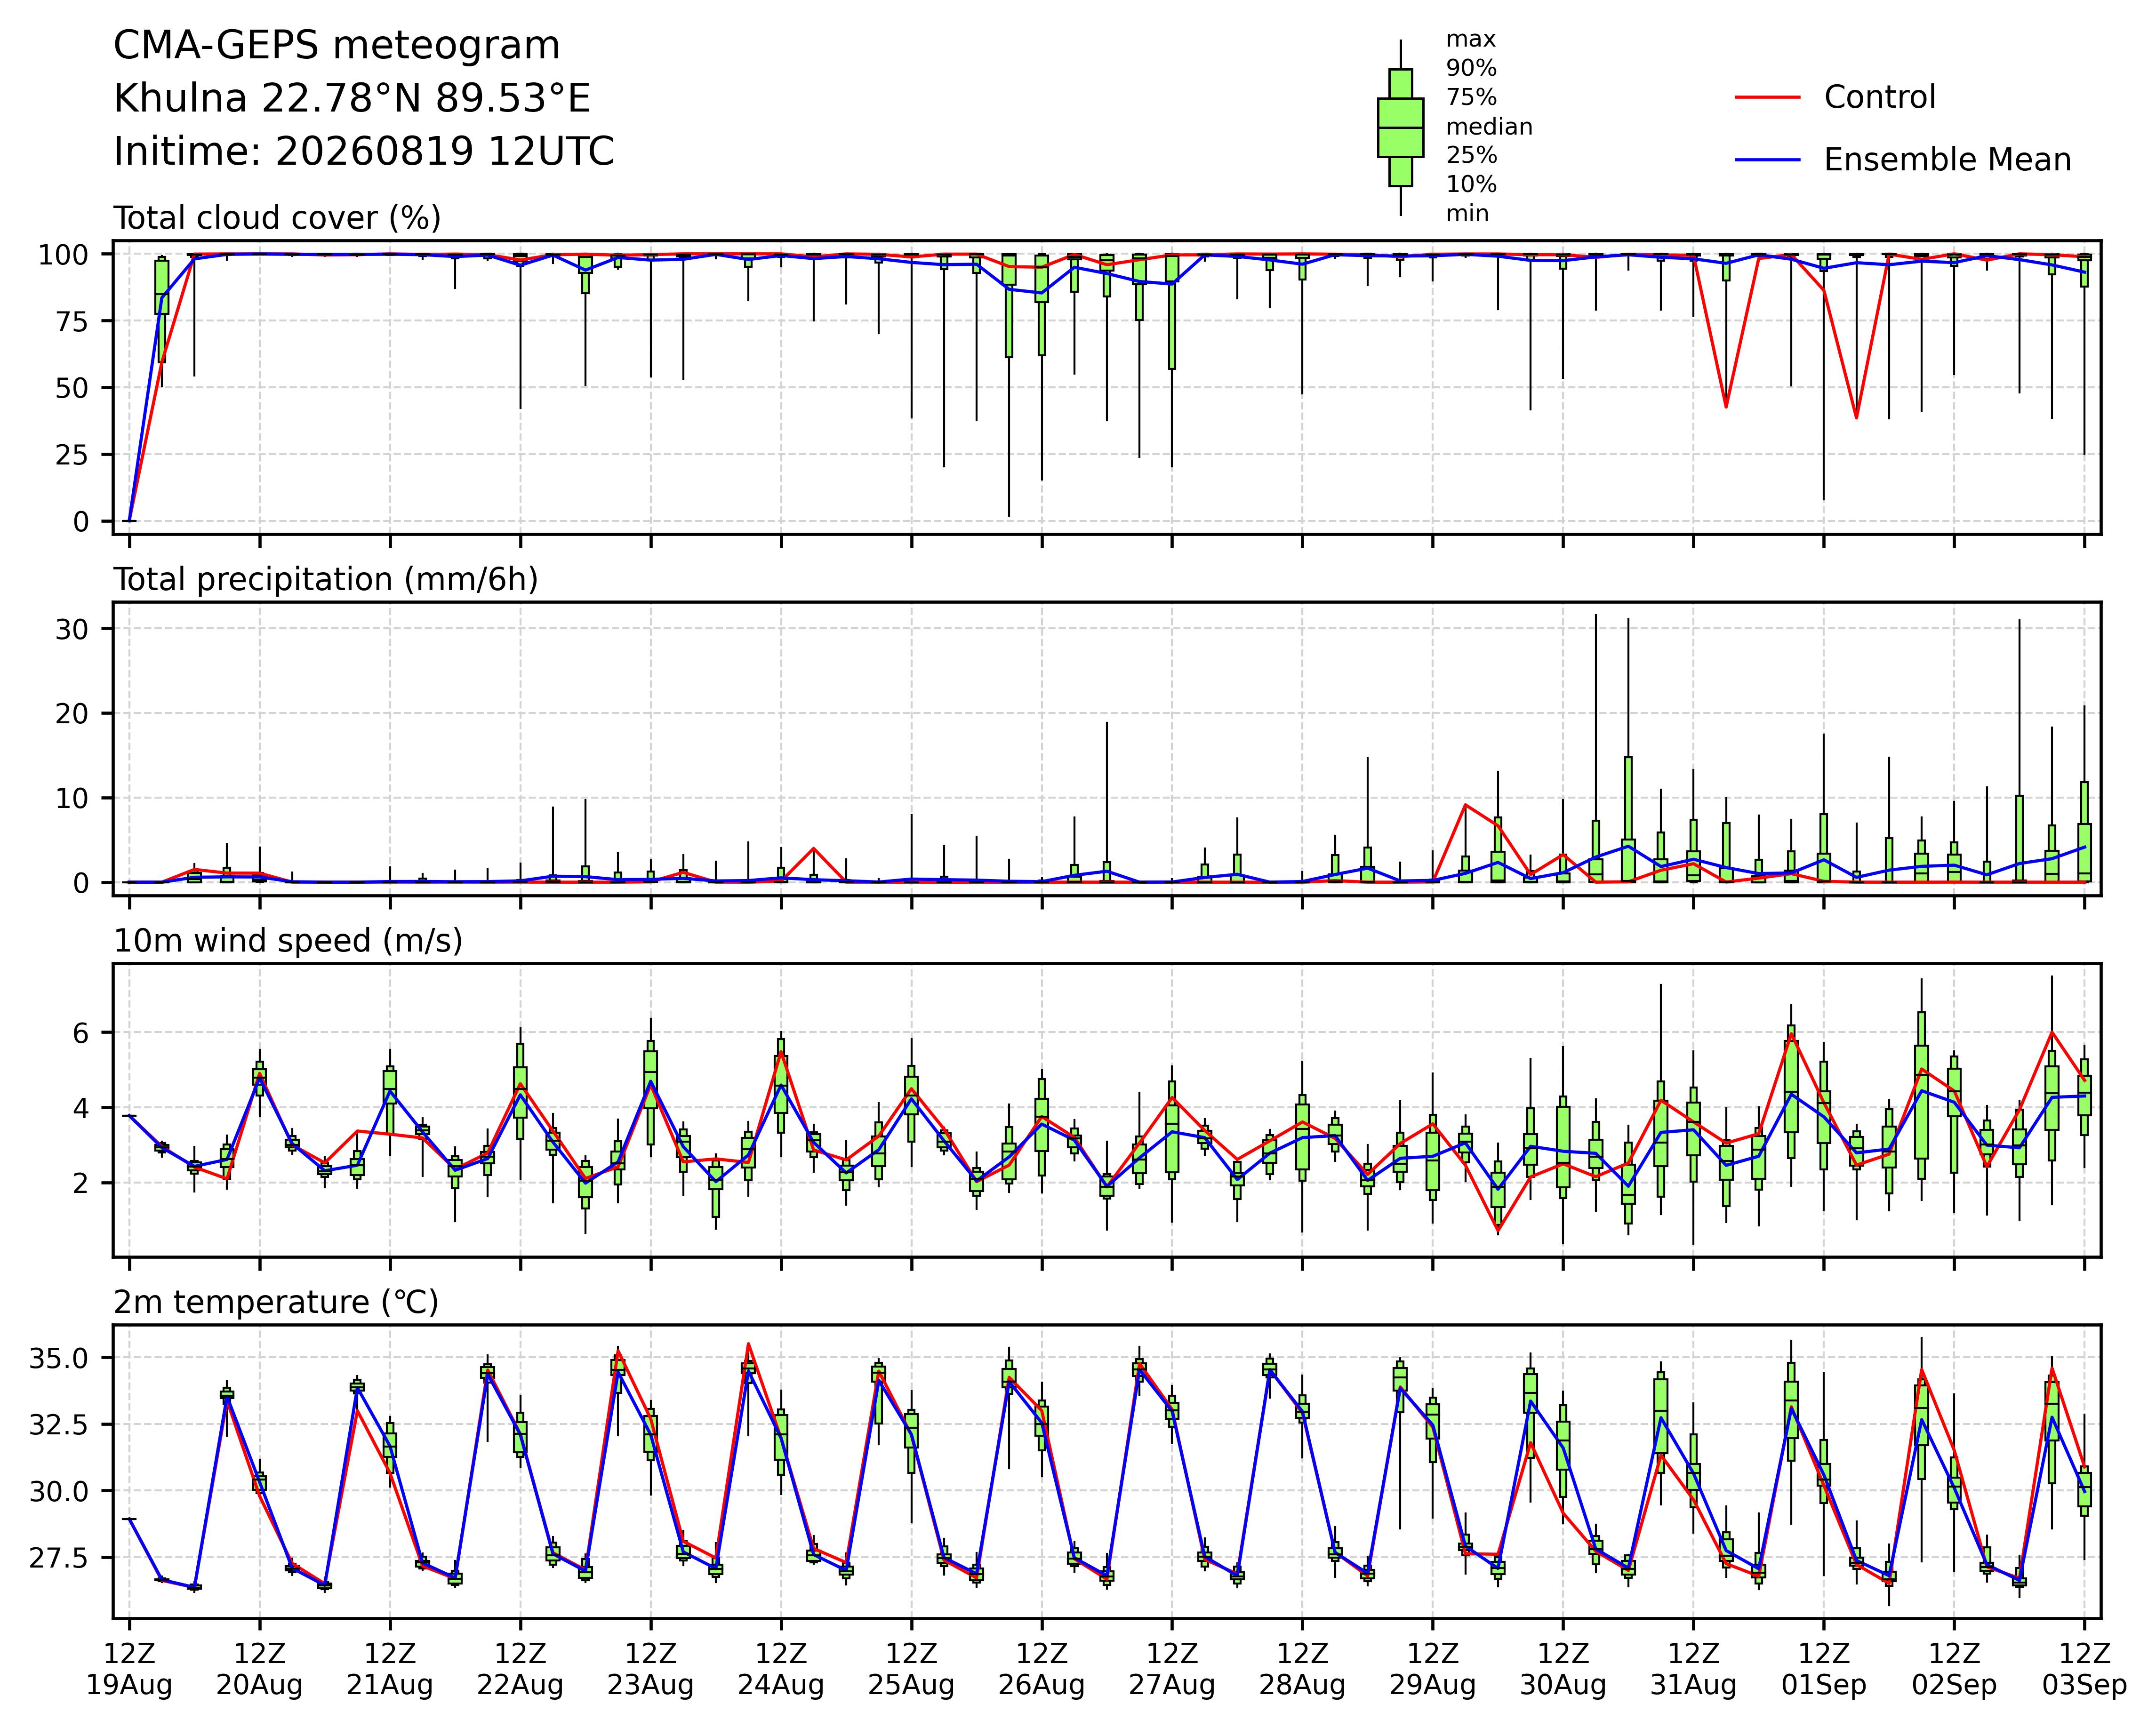The height and width of the screenshot is (1728, 2156).
Task: Click the 12Z 19Aug axis label
Action: click(129, 1668)
